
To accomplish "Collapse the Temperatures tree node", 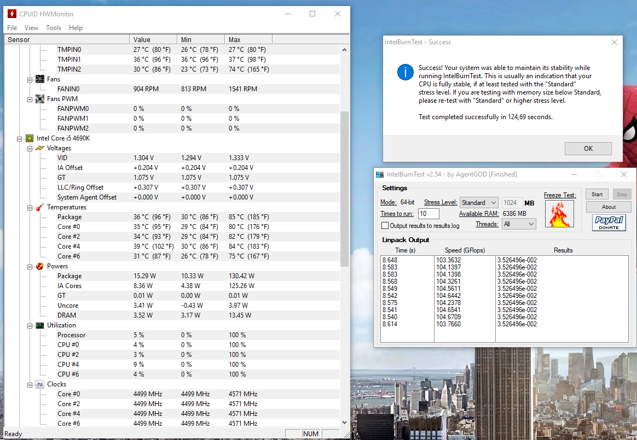I will coord(30,208).
